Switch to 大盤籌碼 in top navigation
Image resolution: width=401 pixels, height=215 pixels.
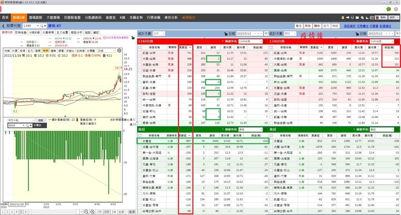53,18
